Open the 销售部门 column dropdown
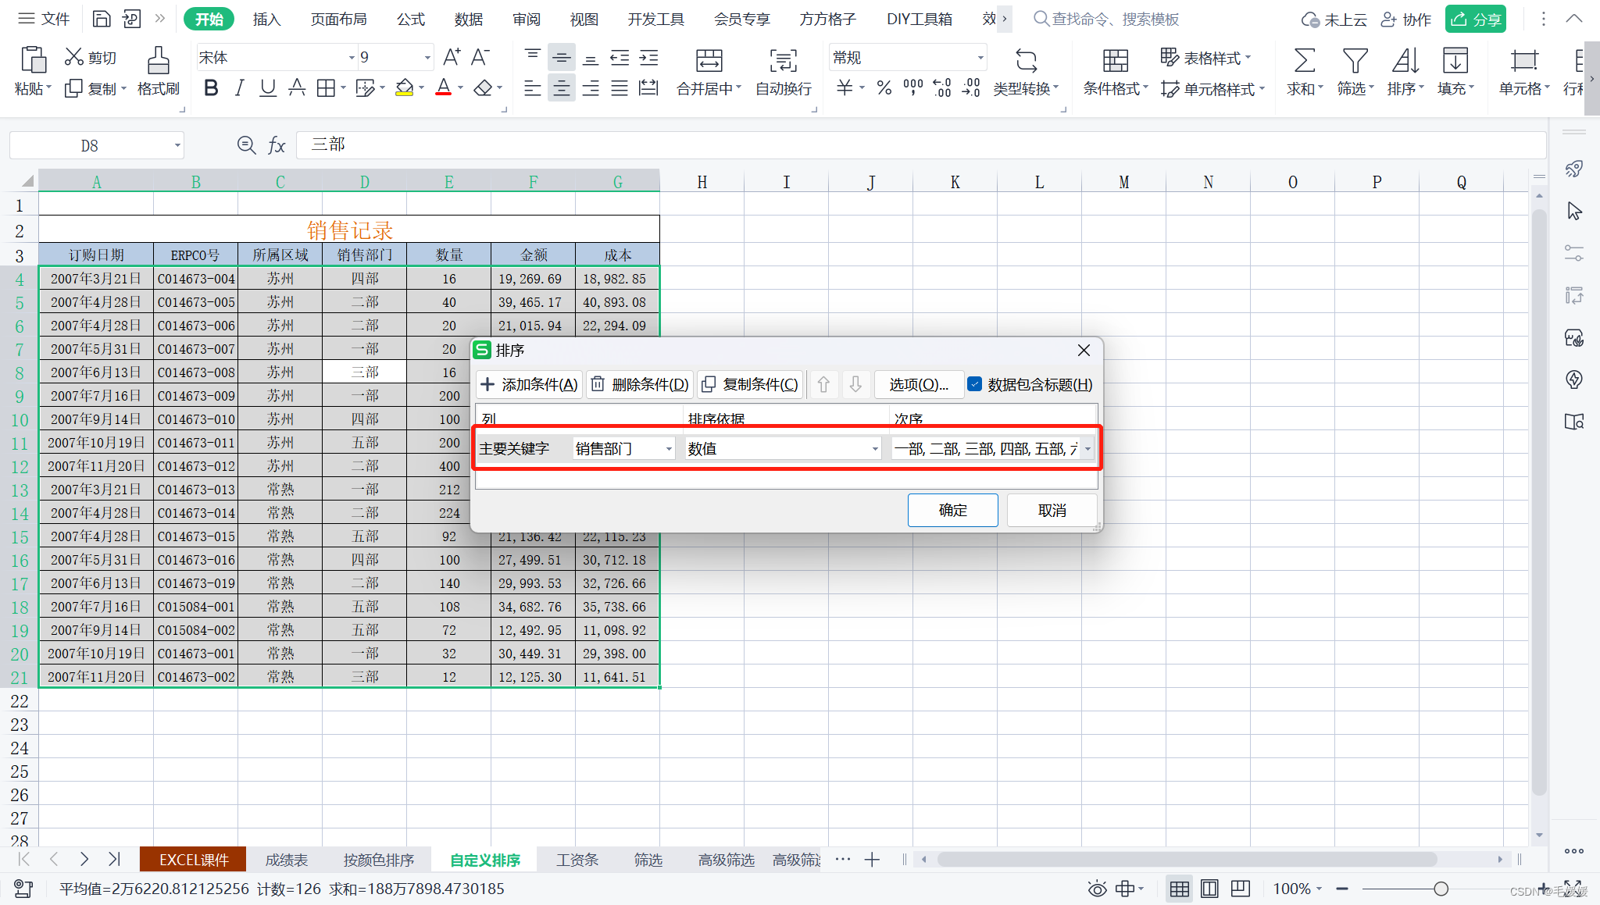The image size is (1600, 905). coord(669,449)
